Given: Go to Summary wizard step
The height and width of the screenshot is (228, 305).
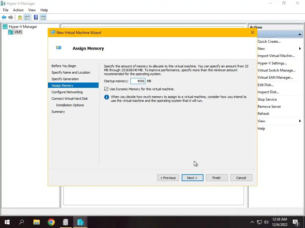Looking at the screenshot, I should tap(58, 112).
